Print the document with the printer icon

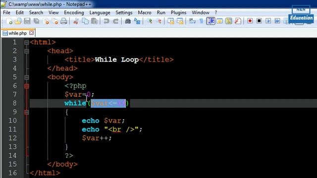[x=64, y=21]
